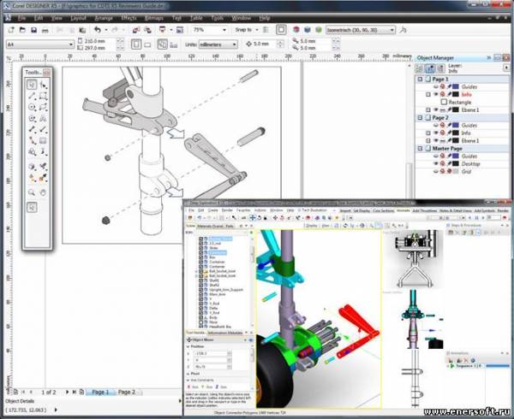Set portrait page orientation
The image size is (514, 419).
click(x=136, y=44)
